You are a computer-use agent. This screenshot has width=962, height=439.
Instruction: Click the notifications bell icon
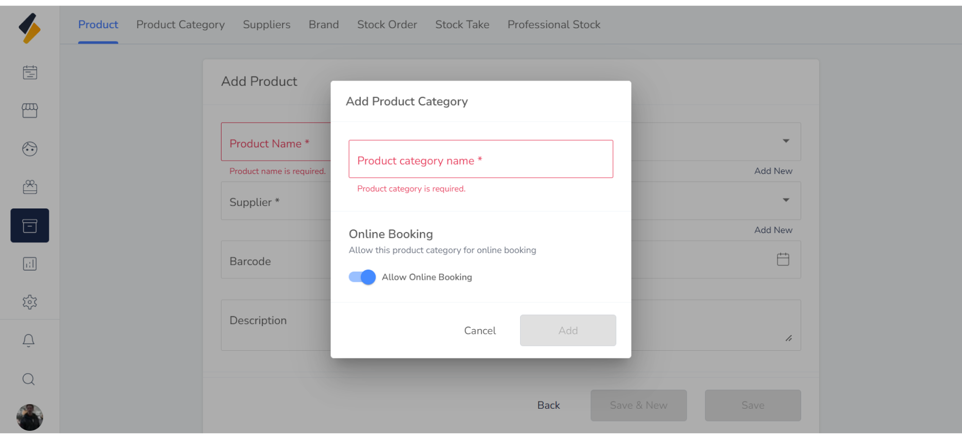pos(29,340)
